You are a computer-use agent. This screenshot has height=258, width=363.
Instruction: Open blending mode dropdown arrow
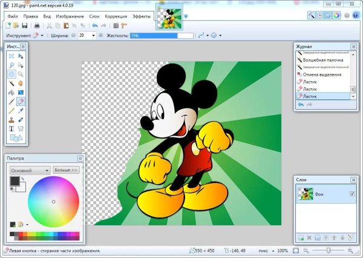tap(220, 36)
